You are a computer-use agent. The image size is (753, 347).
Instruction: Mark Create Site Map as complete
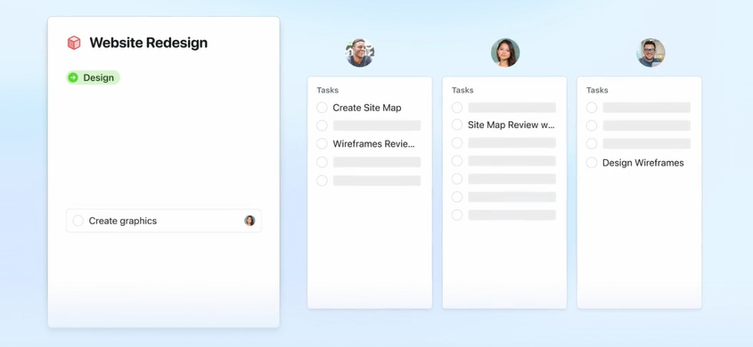322,108
